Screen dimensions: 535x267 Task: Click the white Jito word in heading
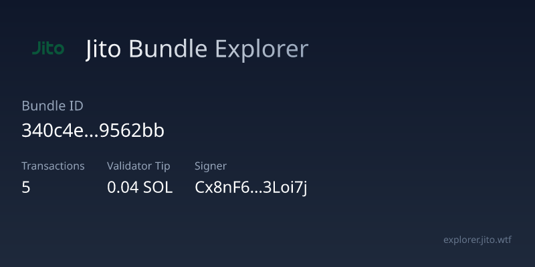[x=104, y=49]
